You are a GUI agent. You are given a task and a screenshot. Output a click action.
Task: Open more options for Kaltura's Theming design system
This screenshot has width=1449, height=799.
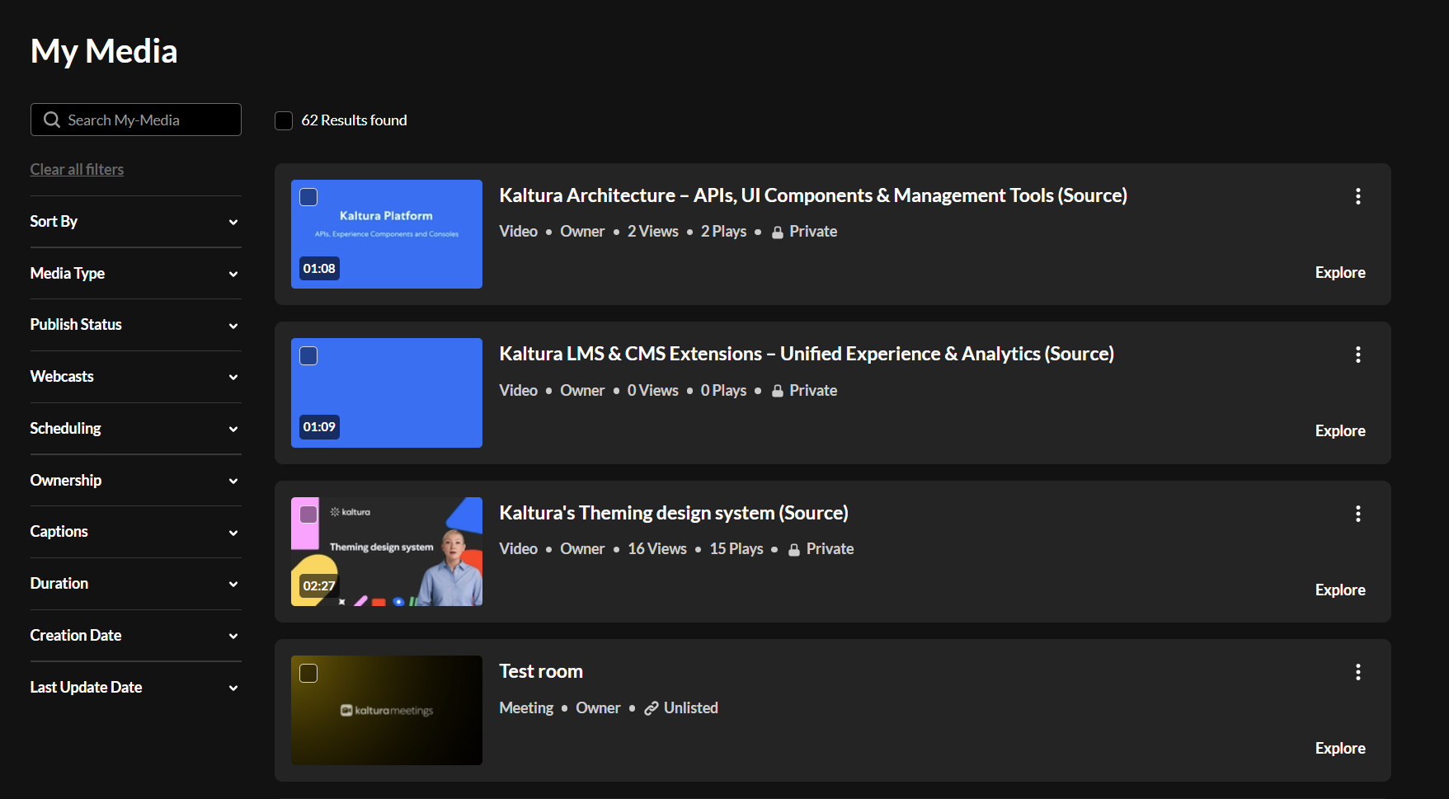(x=1357, y=514)
